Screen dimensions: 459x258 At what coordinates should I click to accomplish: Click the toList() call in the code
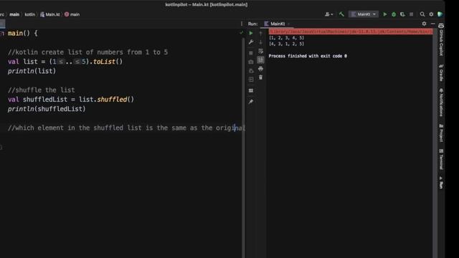coord(108,62)
